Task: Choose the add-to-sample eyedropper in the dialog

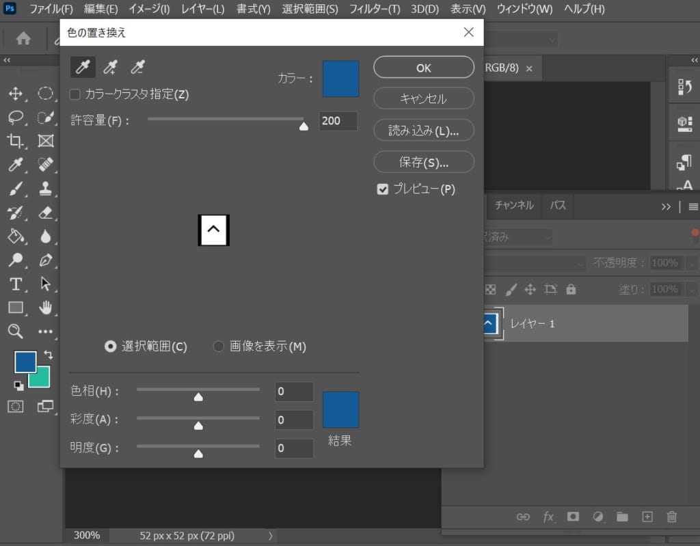Action: (109, 67)
